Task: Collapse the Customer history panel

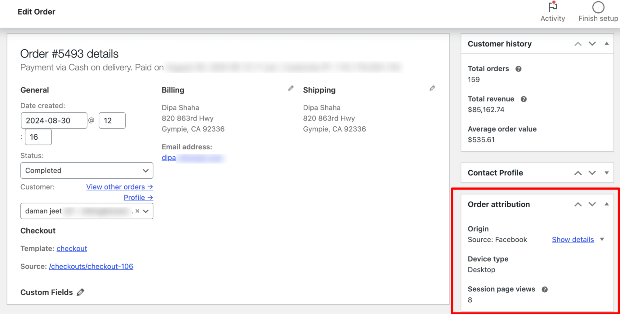Action: 606,44
